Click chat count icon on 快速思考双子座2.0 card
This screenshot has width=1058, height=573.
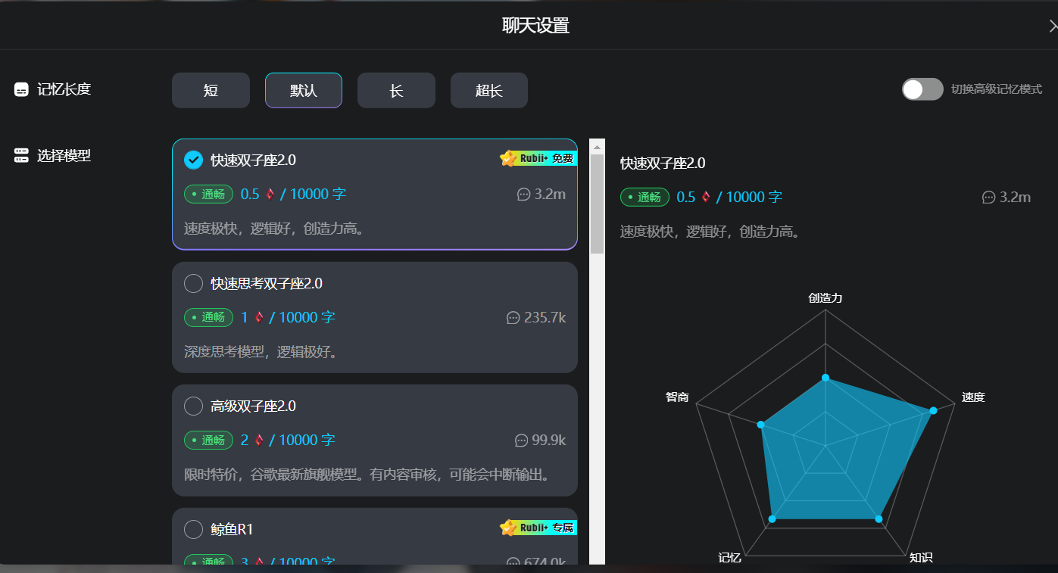point(513,318)
